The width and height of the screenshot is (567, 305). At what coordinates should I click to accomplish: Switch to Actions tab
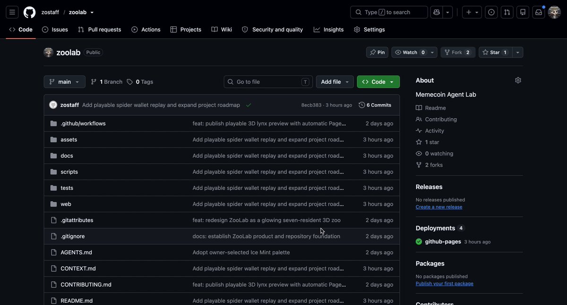(146, 29)
